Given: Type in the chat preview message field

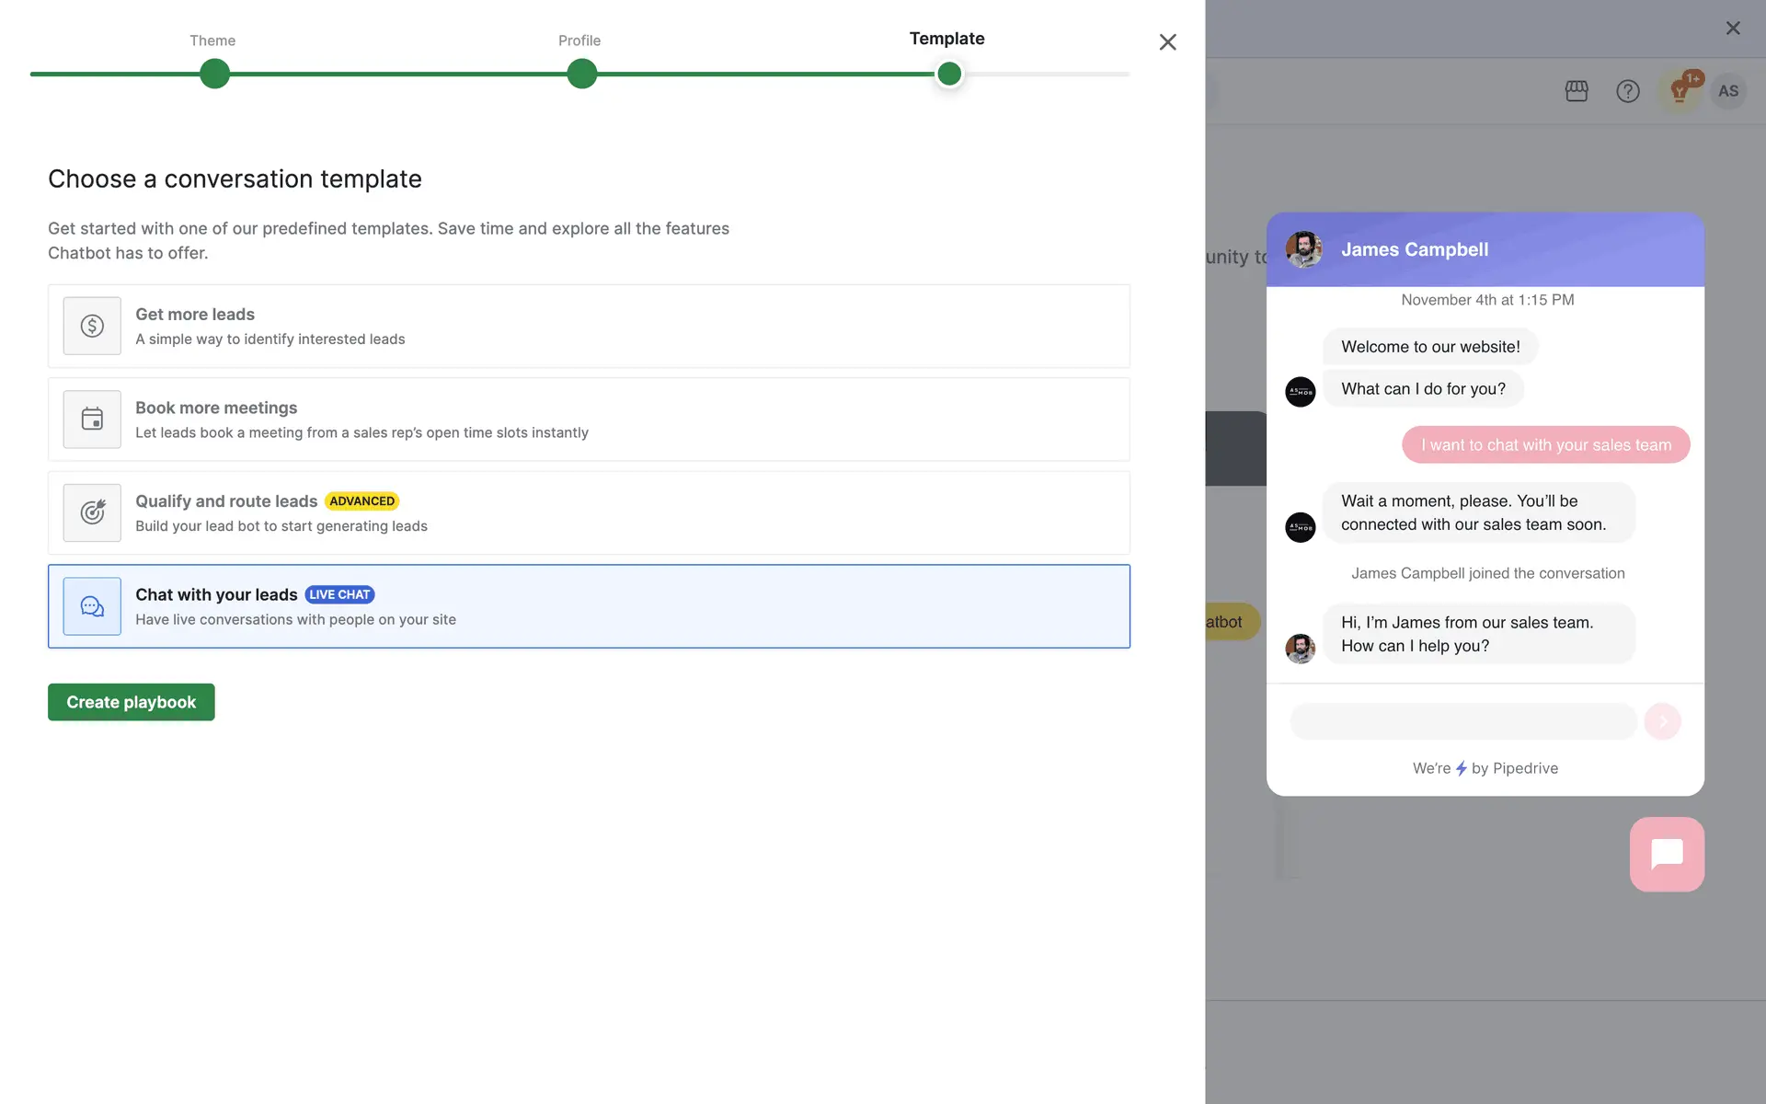Looking at the screenshot, I should 1462,721.
